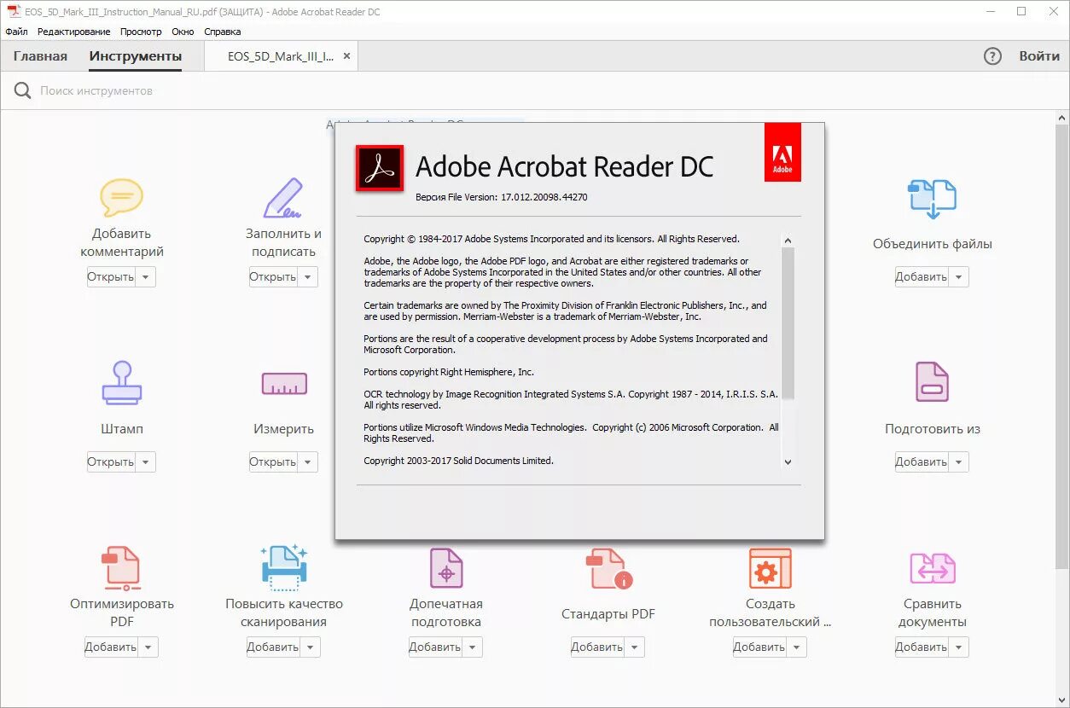
Task: Click the About dialog scroll down arrow
Action: point(788,461)
